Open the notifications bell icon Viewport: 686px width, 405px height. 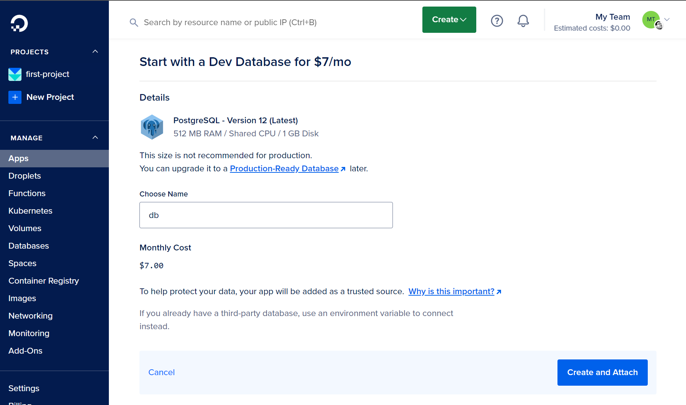523,21
